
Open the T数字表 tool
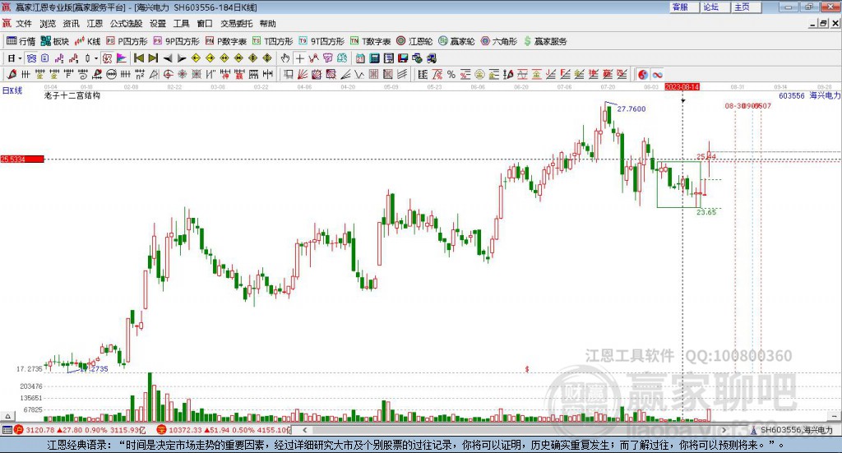tap(371, 41)
